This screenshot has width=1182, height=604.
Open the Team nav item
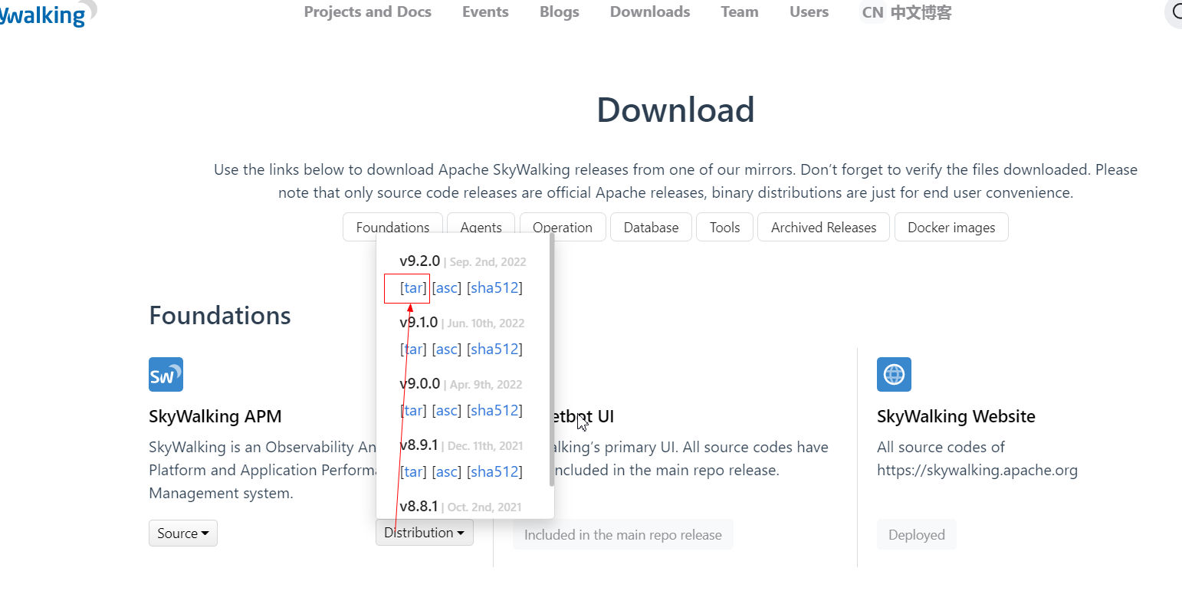740,11
